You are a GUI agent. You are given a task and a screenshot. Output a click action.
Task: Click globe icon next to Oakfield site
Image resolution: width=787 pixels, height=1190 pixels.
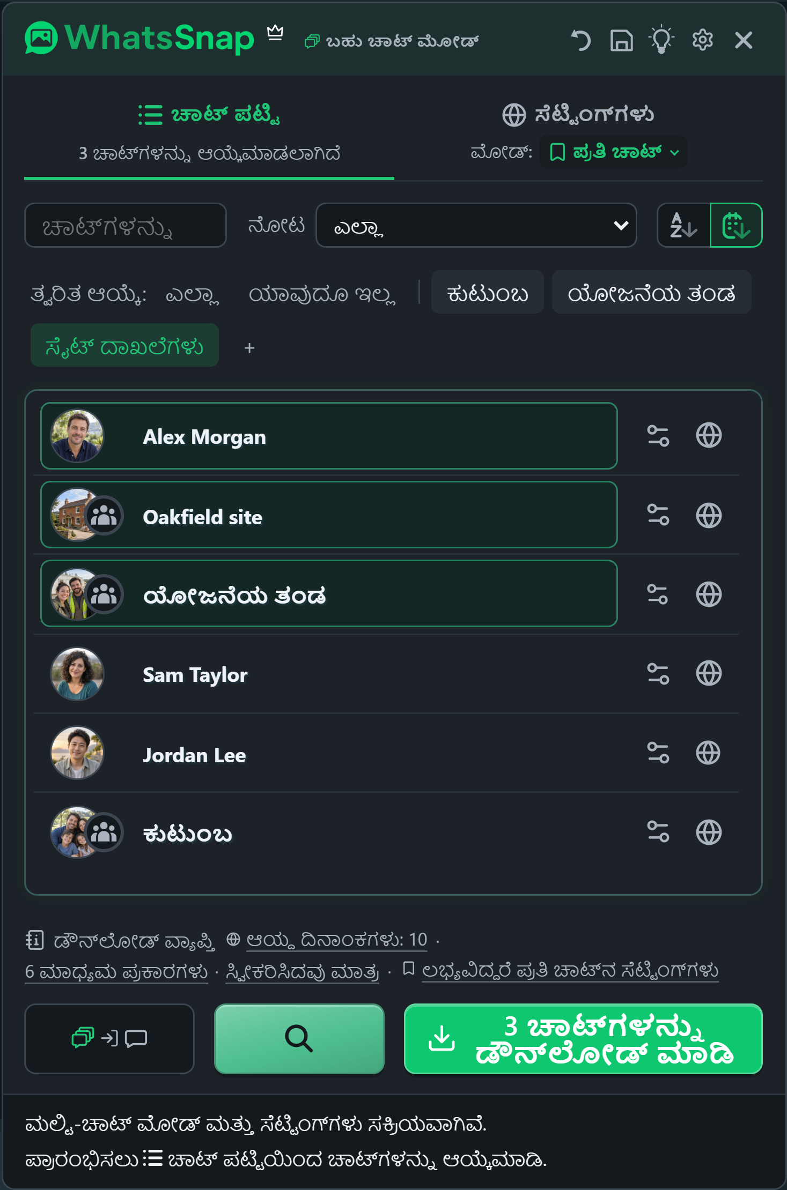click(x=709, y=515)
